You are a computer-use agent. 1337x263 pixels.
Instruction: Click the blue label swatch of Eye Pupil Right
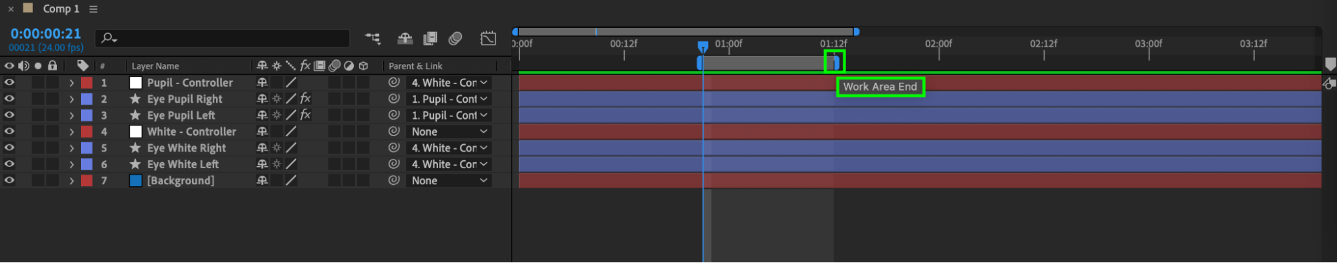[87, 99]
